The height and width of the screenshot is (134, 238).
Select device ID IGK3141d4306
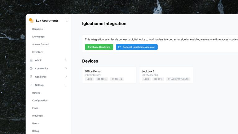click(x=150, y=75)
